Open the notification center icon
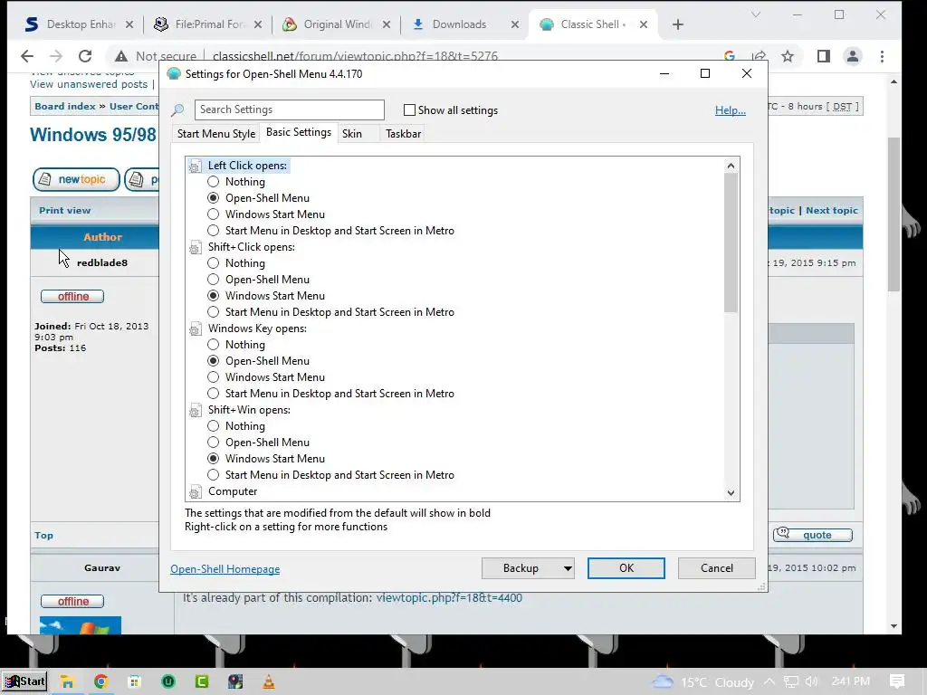Screen dimensions: 927x695 [x=897, y=681]
